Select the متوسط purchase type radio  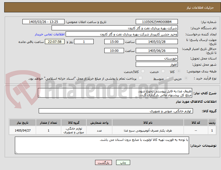[168, 78]
